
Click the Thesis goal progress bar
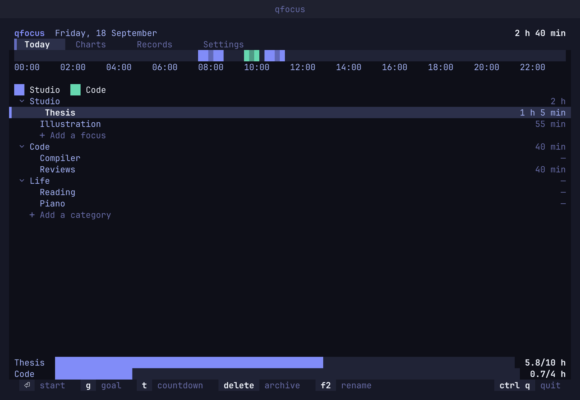[285, 362]
